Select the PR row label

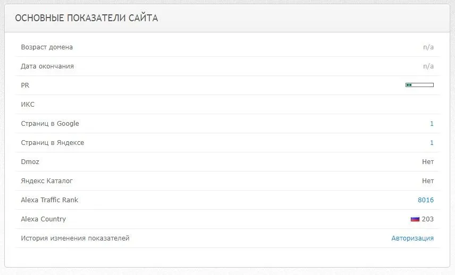25,85
